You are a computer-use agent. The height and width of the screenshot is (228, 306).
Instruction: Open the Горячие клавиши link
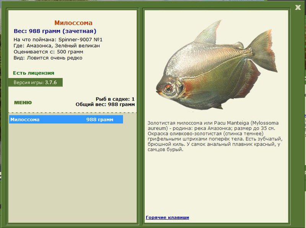[167, 217]
